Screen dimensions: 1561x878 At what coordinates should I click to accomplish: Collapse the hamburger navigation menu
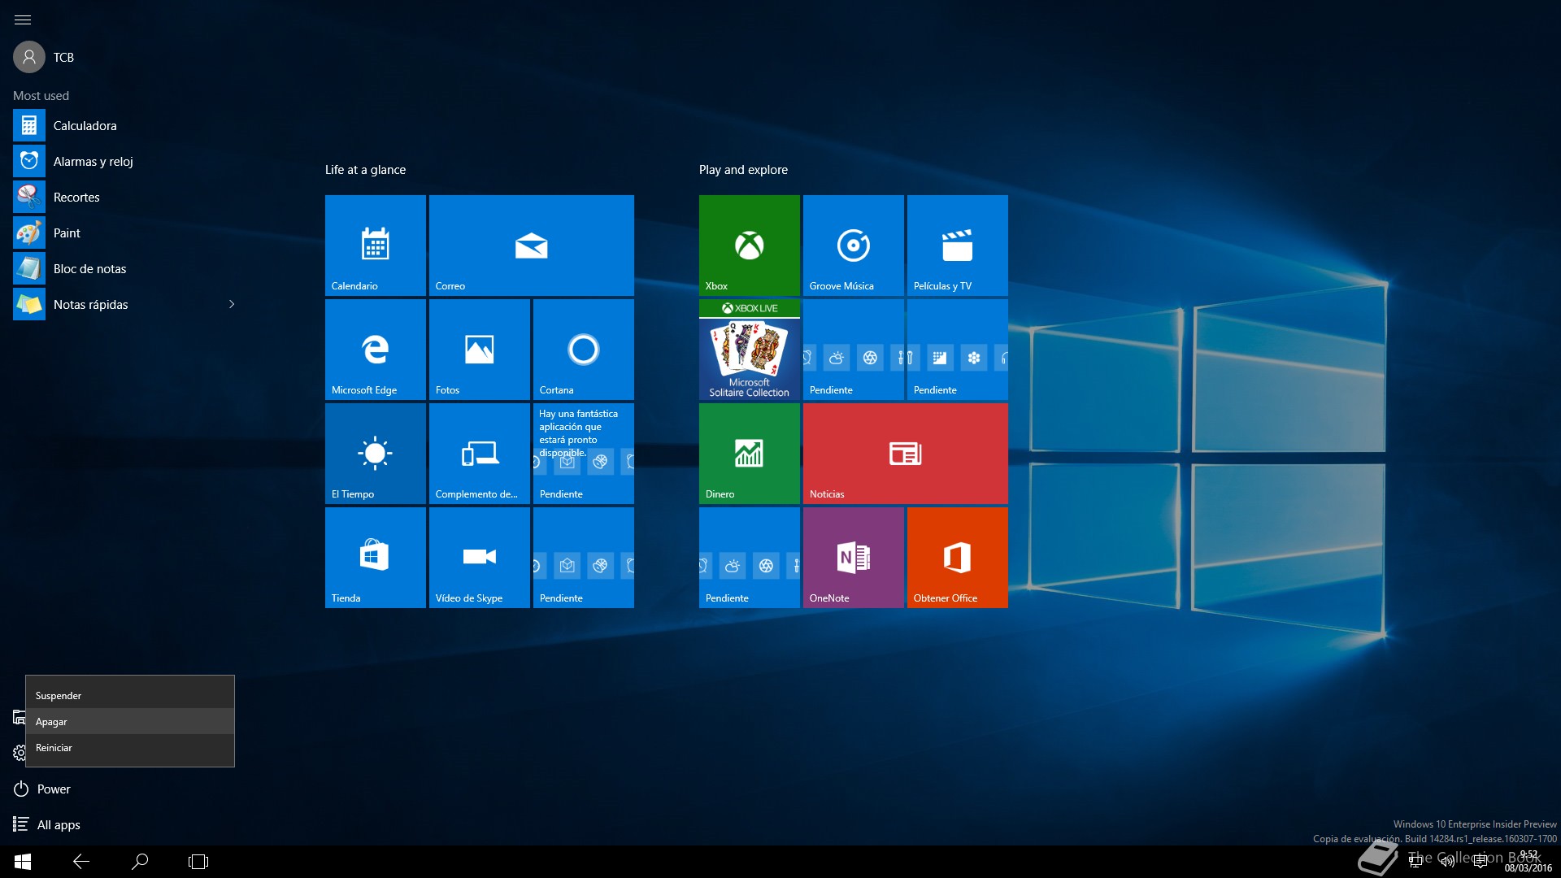23,20
